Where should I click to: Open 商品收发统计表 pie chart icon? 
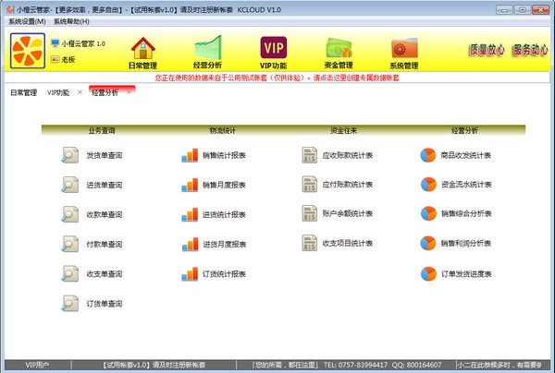pos(428,155)
